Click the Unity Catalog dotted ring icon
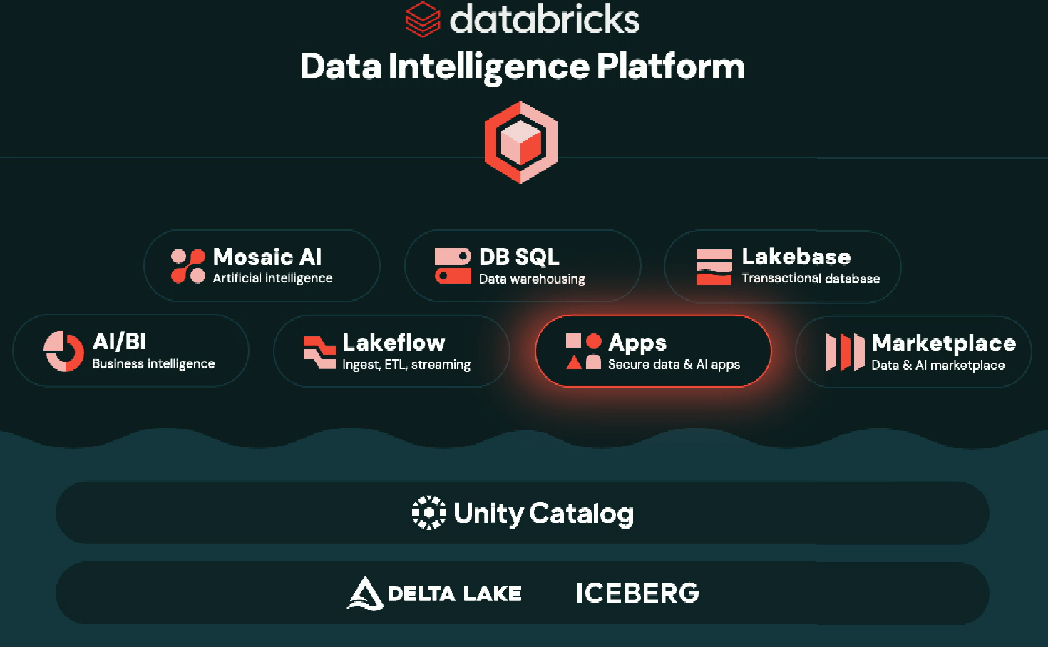This screenshot has width=1048, height=647. click(428, 513)
